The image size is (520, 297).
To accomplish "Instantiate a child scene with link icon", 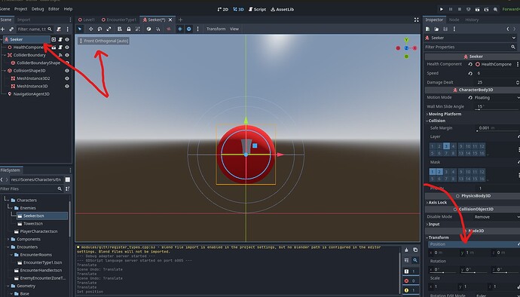I will point(11,29).
